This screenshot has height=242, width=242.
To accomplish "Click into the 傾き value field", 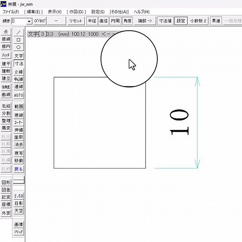I will tap(19, 21).
